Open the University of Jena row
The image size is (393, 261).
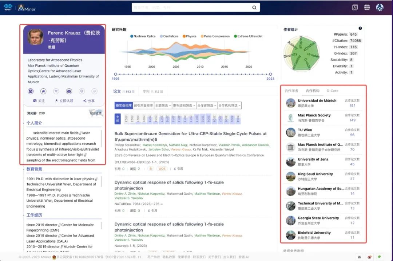[x=323, y=161]
